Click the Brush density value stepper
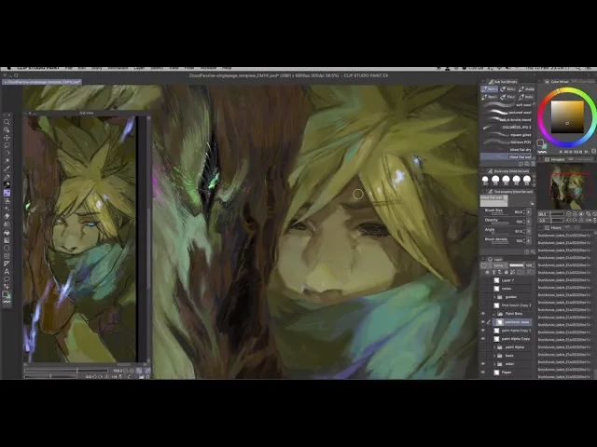The width and height of the screenshot is (597, 447). click(x=524, y=240)
